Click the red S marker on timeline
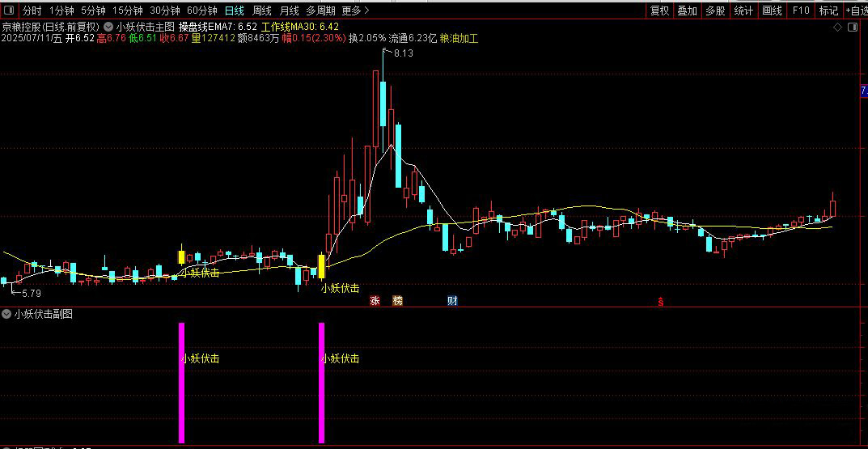Screen dimensions: 868x449 660,303
